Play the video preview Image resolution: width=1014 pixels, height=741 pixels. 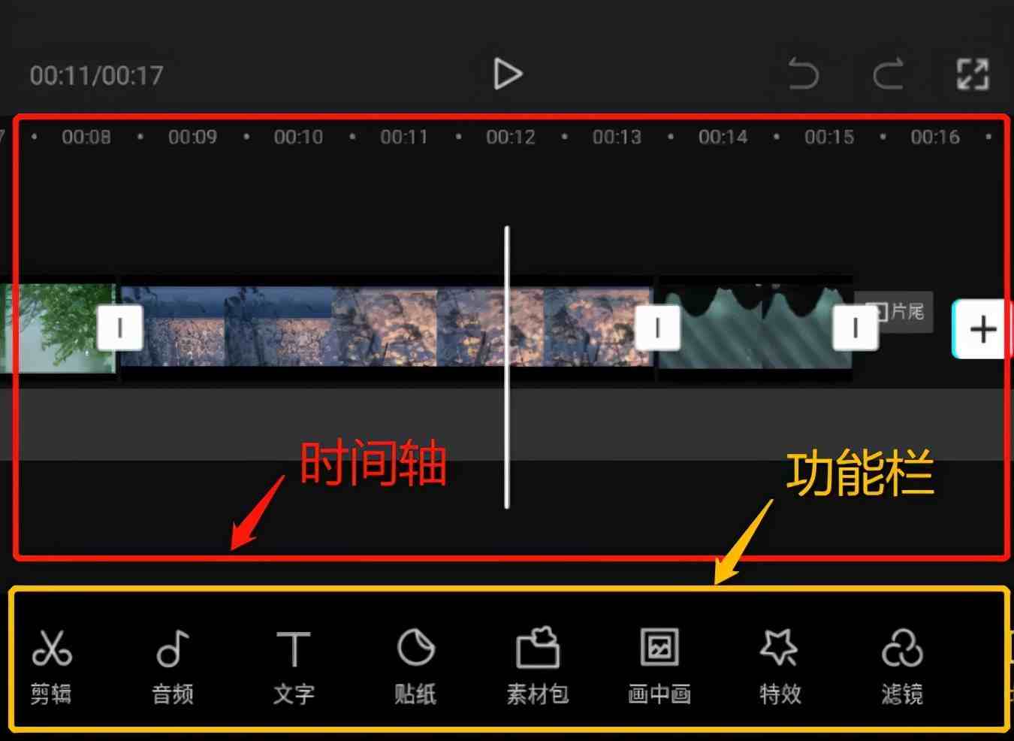(x=508, y=74)
